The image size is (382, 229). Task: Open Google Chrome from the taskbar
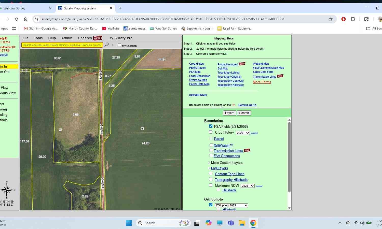coord(253,223)
